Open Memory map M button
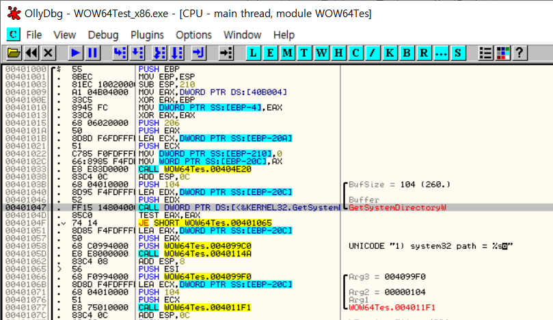The width and height of the screenshot is (553, 320). pyautogui.click(x=287, y=53)
